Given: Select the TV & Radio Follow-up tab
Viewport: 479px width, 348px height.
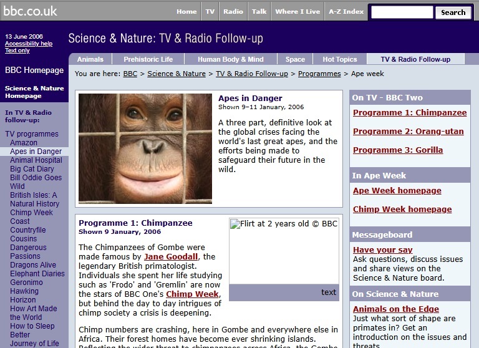Looking at the screenshot, I should click(415, 59).
